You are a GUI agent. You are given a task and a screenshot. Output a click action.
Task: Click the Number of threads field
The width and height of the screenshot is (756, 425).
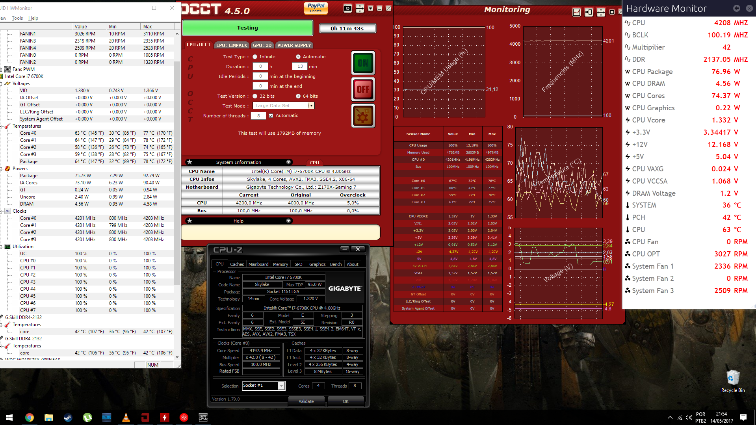click(258, 116)
